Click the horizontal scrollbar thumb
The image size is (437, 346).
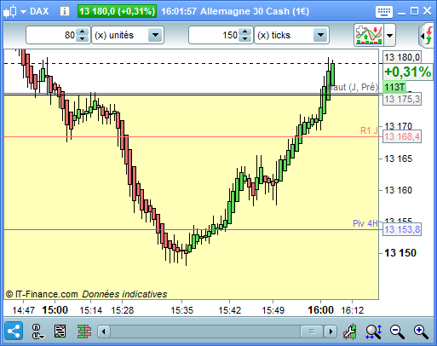[312, 332]
